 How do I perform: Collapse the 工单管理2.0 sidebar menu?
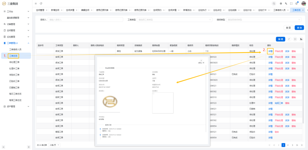tap(16, 43)
